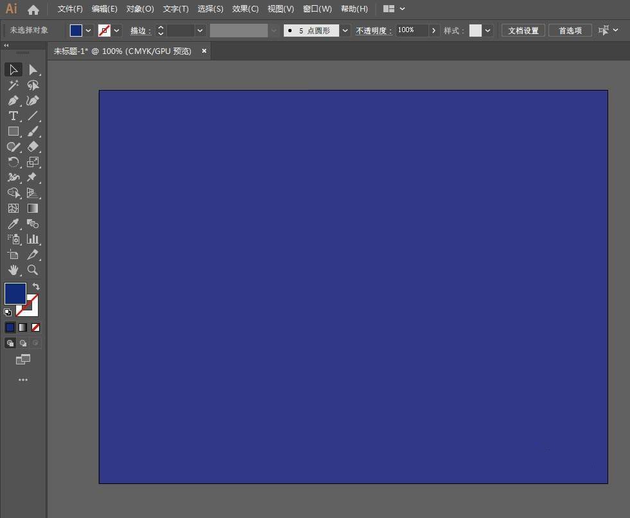Open 编辑(E) menu
The image size is (630, 518).
pyautogui.click(x=105, y=9)
